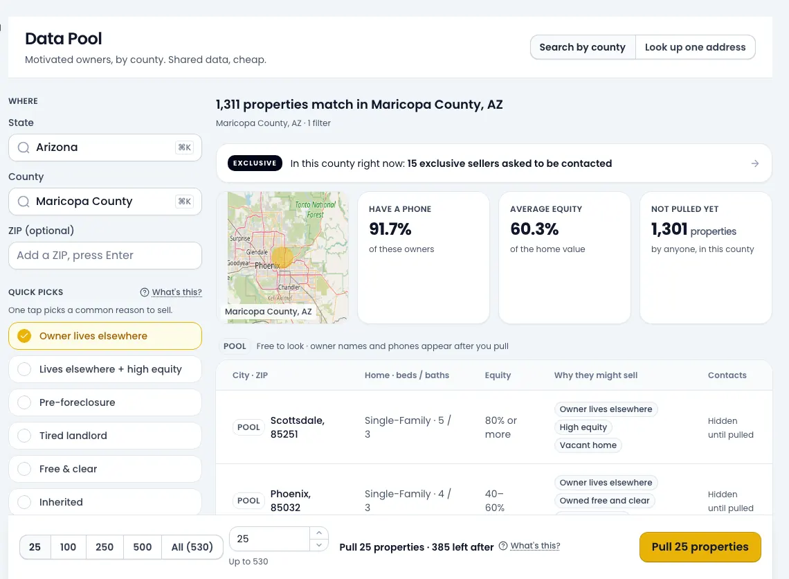The image size is (789, 579).
Task: Choose the 250 quantity preset
Action: 105,546
